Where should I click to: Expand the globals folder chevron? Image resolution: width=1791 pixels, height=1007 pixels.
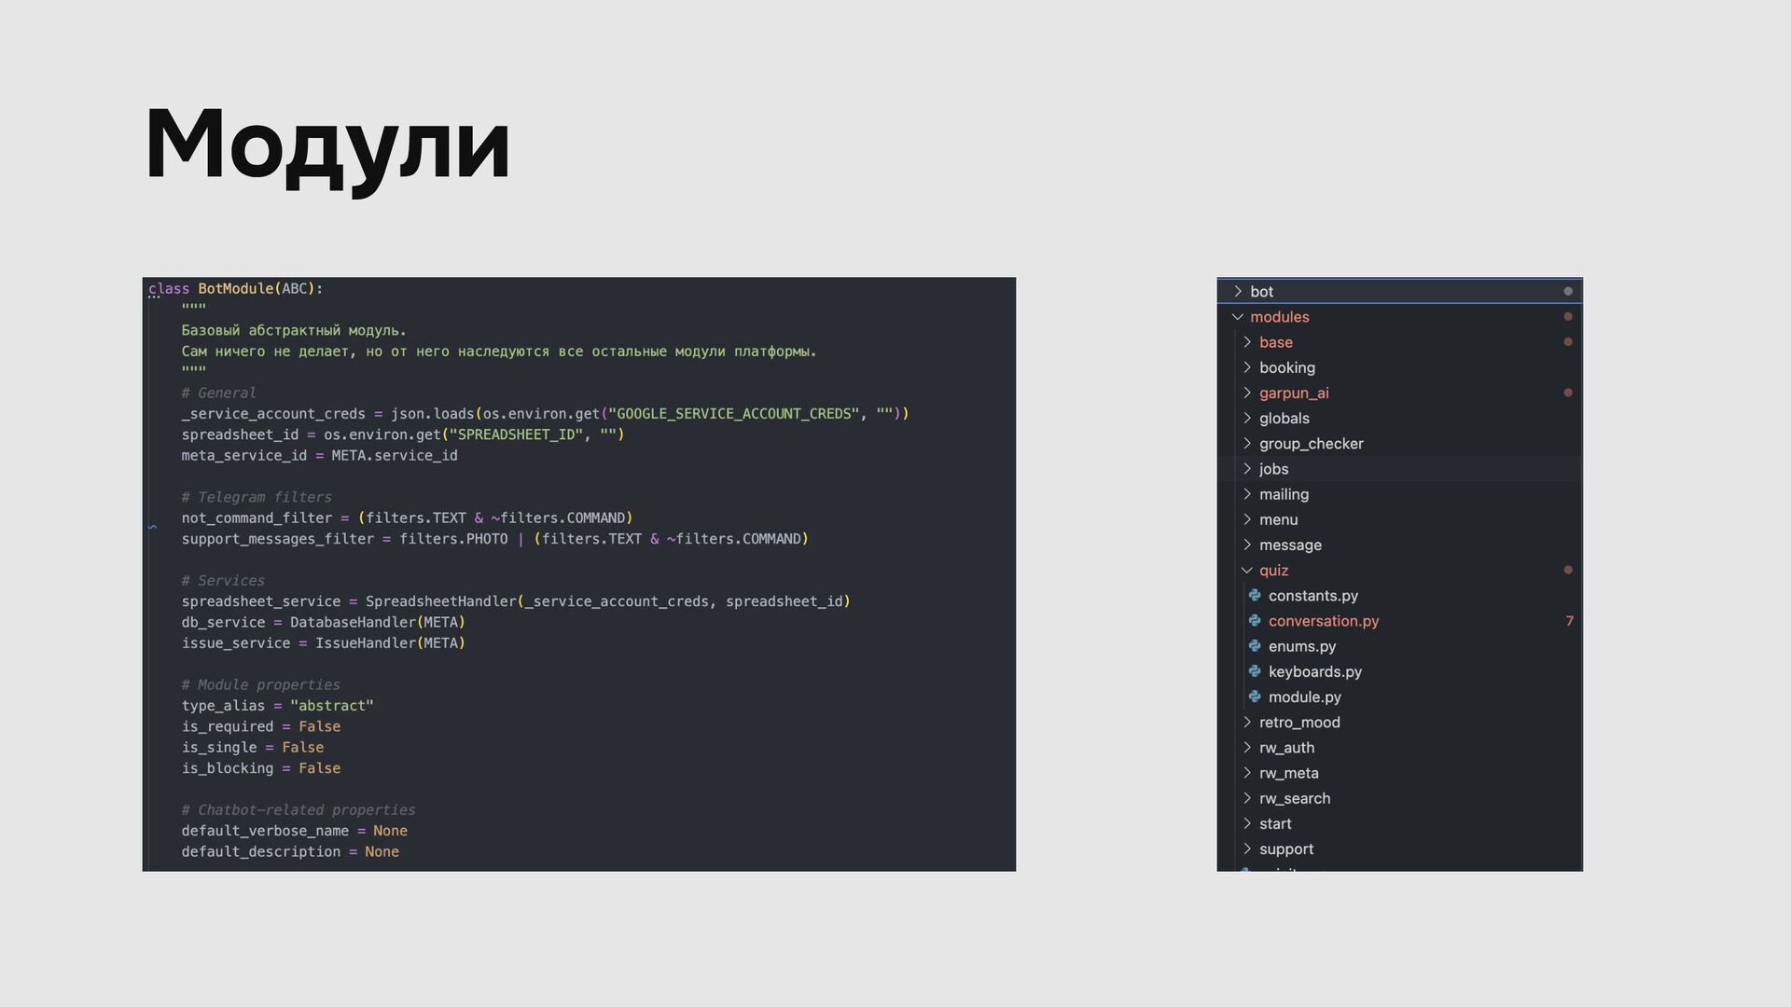tap(1247, 418)
